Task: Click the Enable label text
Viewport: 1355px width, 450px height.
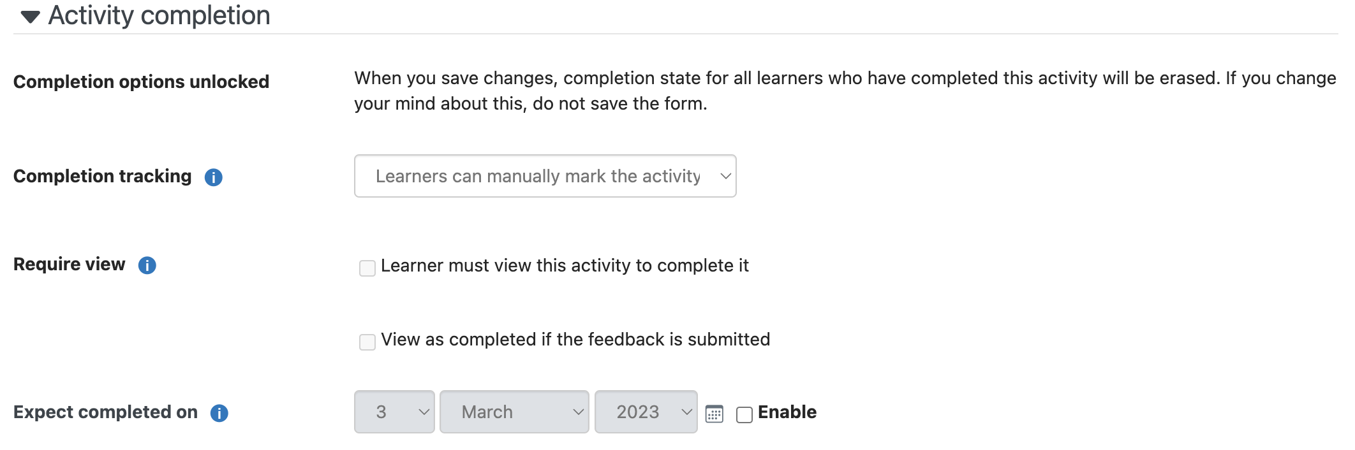Action: pos(787,412)
